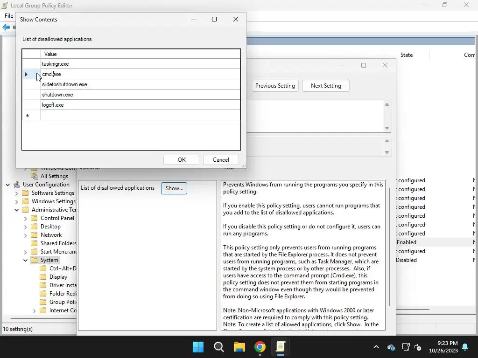Maximize the Show Contents dialog
Image resolution: width=478 pixels, height=358 pixels.
point(214,19)
